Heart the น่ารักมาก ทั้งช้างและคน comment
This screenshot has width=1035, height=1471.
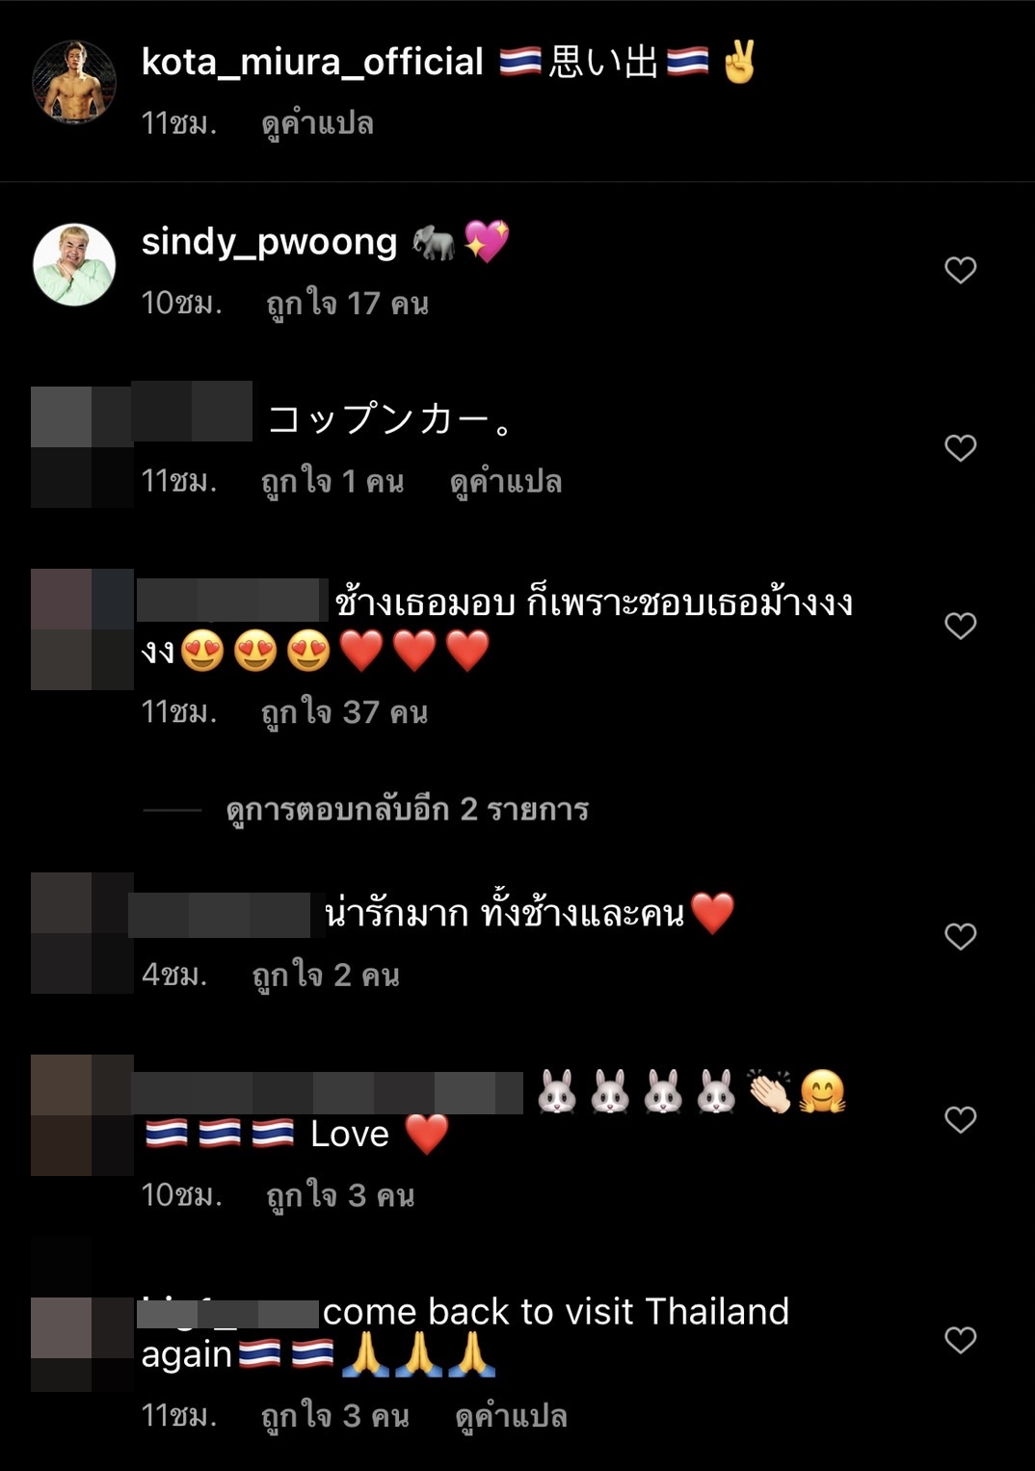coord(960,936)
